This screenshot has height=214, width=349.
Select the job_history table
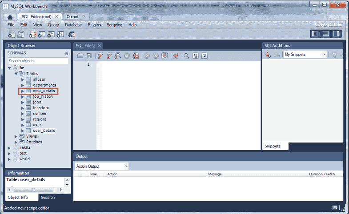click(43, 96)
